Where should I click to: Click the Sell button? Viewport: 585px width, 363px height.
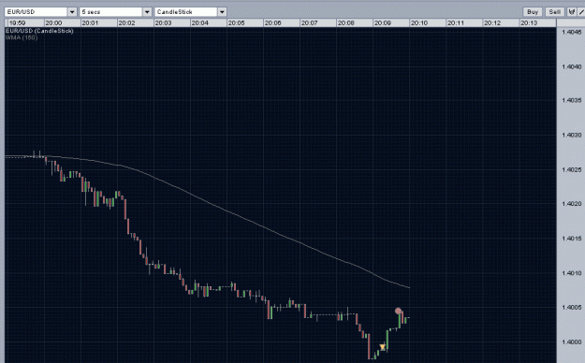click(555, 12)
